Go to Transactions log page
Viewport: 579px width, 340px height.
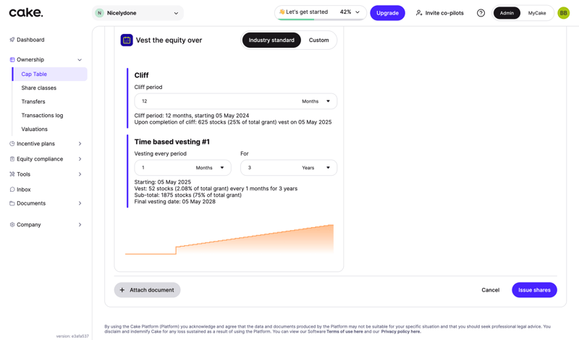[x=42, y=116]
